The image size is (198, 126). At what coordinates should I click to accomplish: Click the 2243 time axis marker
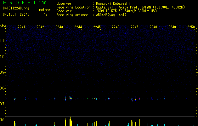click(x=59, y=27)
